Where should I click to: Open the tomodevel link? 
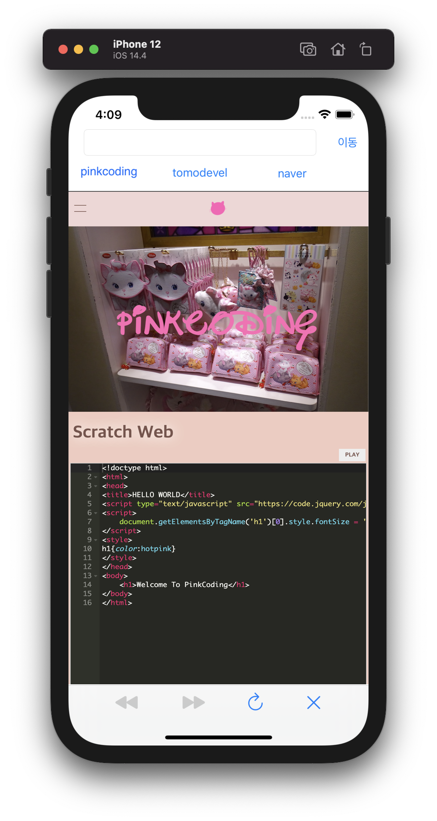click(x=200, y=173)
